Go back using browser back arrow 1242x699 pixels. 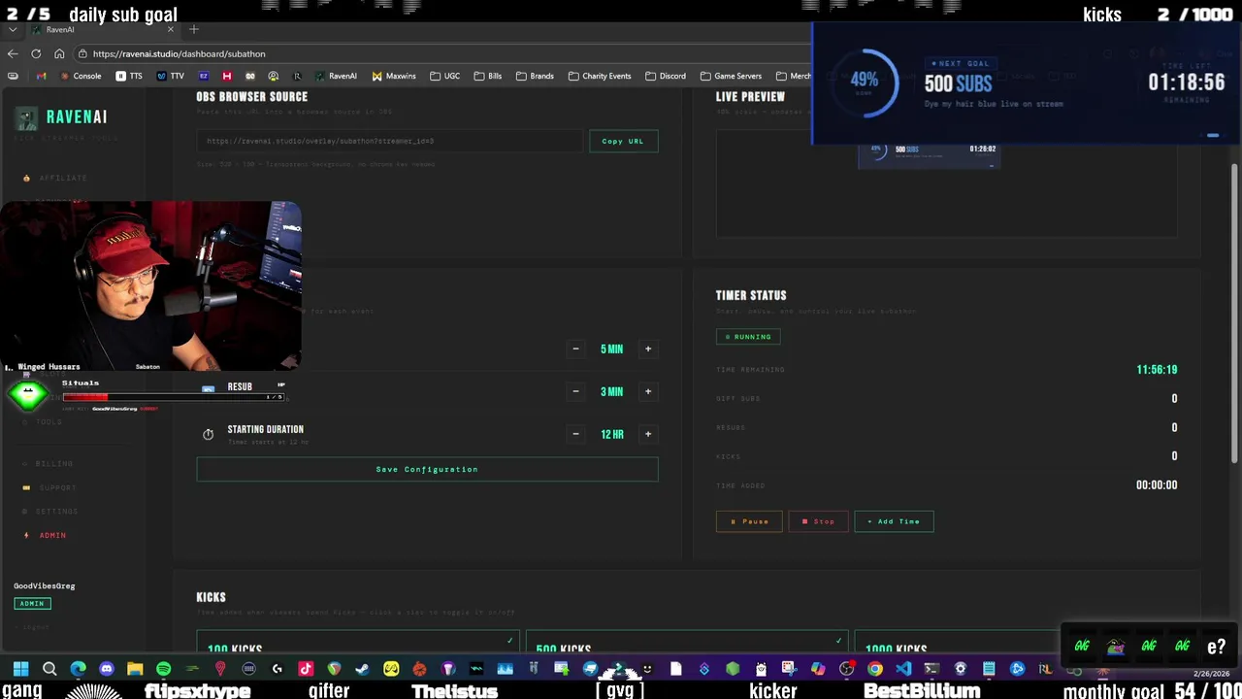tap(12, 53)
